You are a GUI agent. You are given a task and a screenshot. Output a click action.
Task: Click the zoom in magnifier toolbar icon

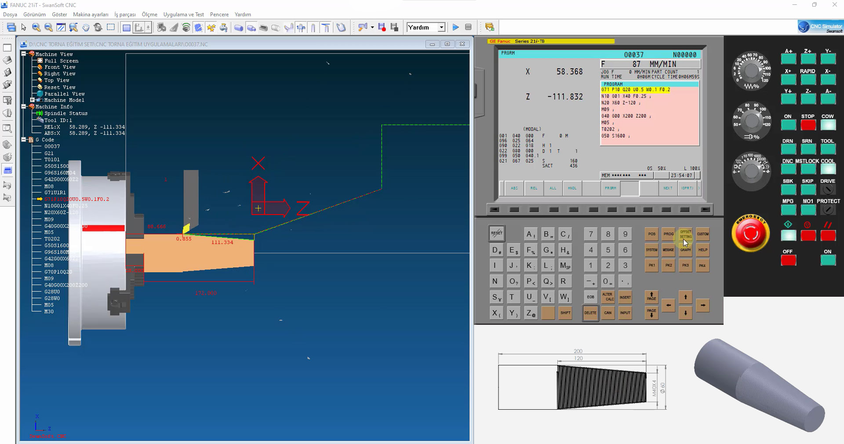(x=36, y=27)
